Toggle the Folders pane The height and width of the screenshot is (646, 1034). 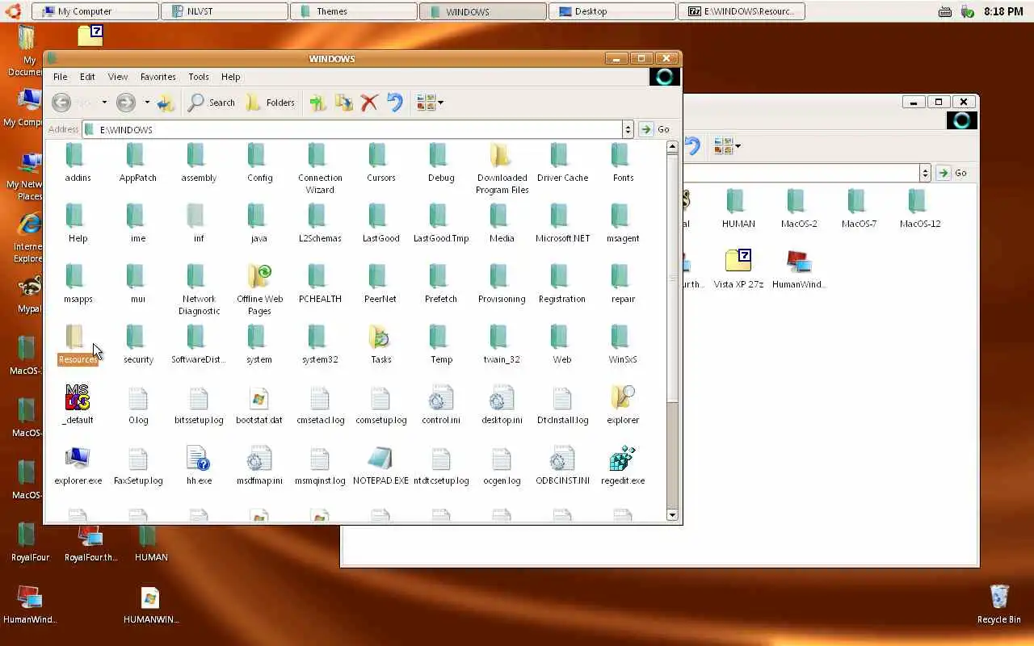(x=271, y=103)
